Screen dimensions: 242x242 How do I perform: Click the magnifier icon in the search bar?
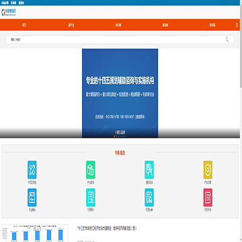227,40
